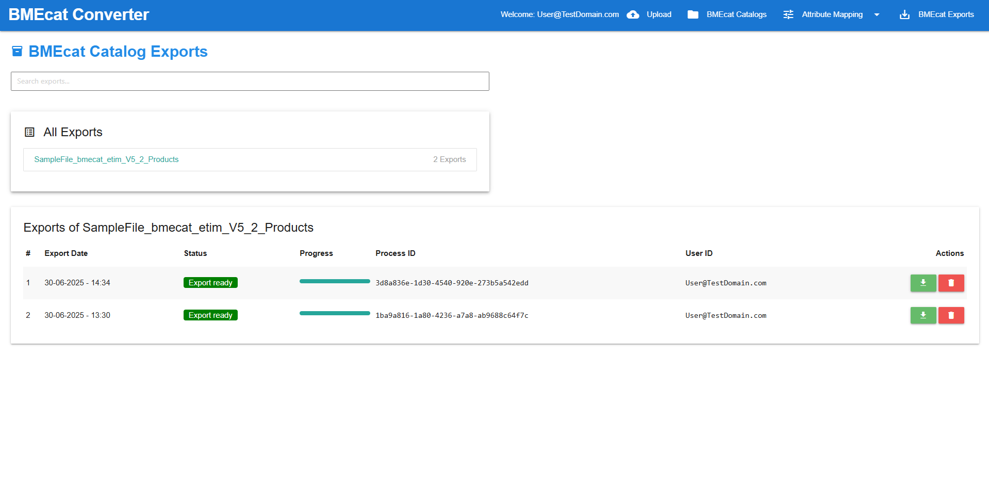Delete the export from 30-06-2025 14:34
989x484 pixels.
point(951,283)
